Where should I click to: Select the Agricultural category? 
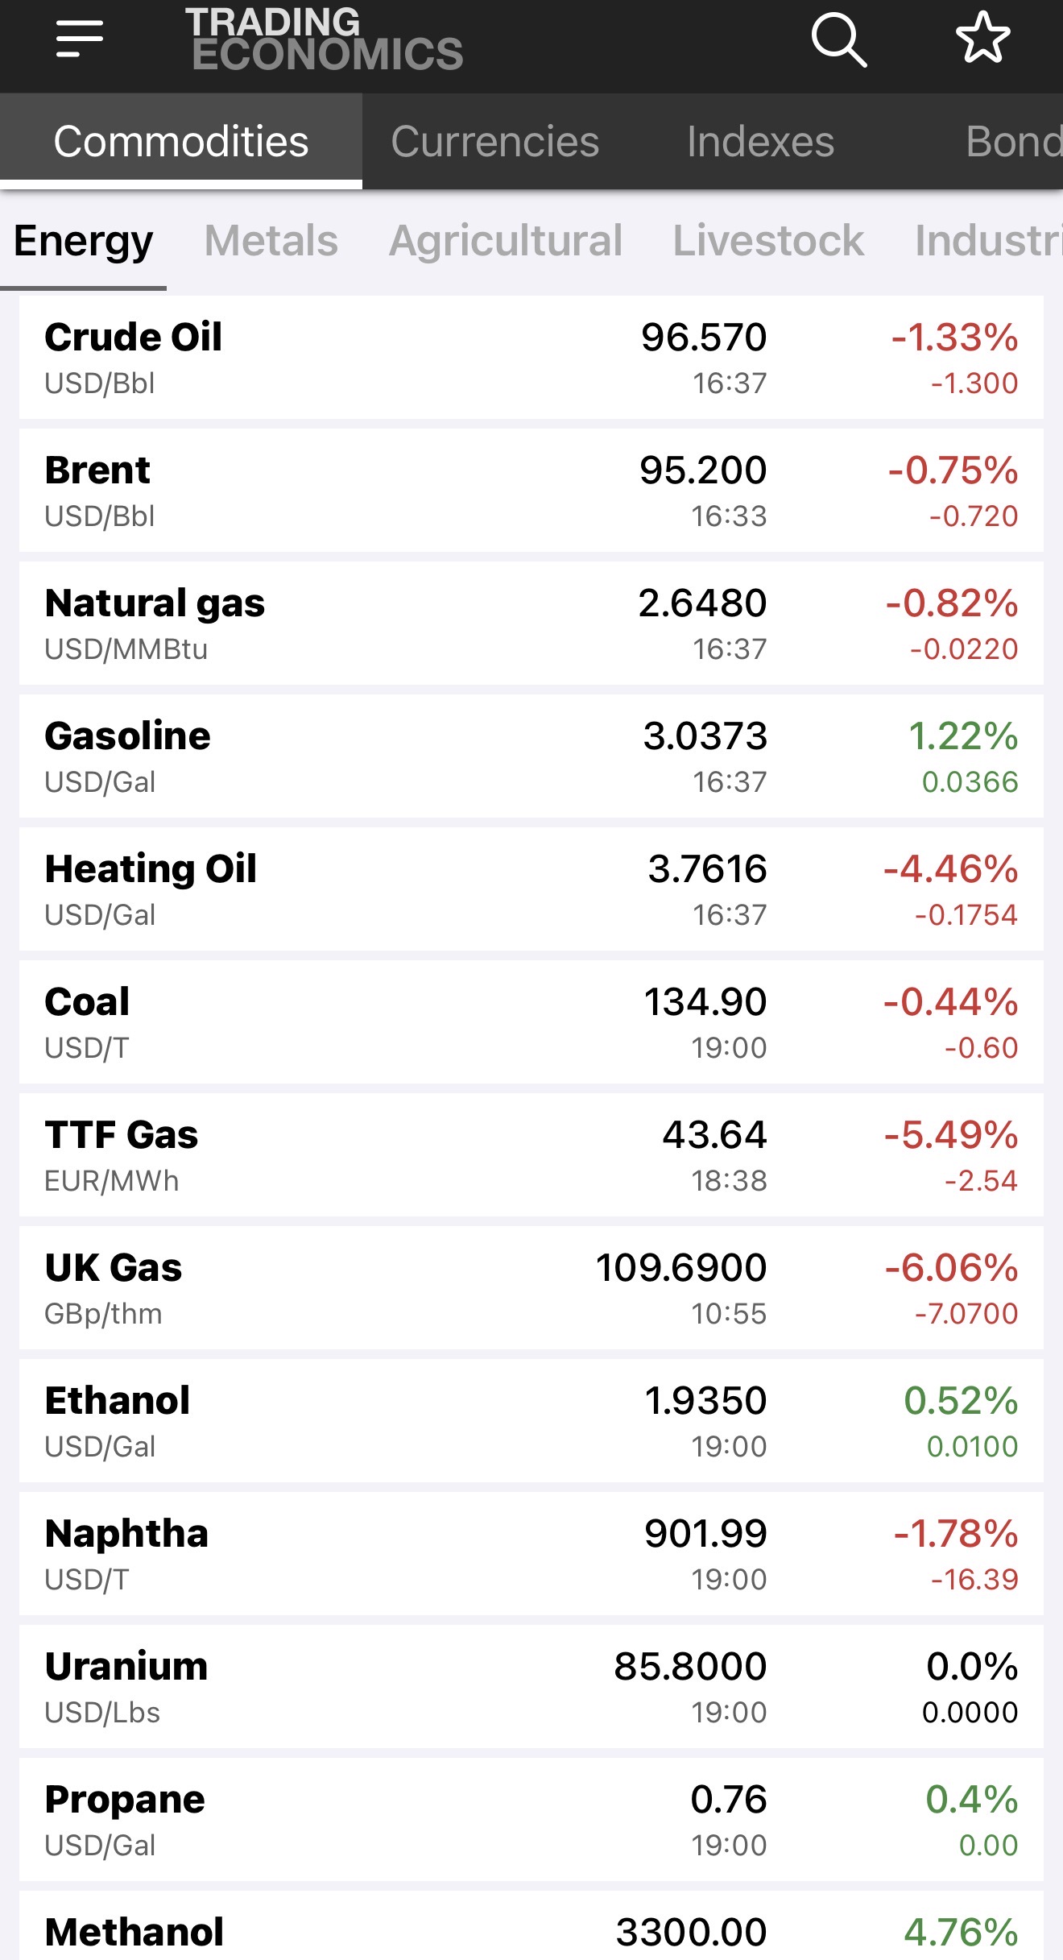click(x=506, y=240)
